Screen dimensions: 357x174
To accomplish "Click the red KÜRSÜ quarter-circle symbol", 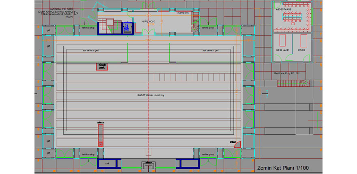I will (x=237, y=144).
